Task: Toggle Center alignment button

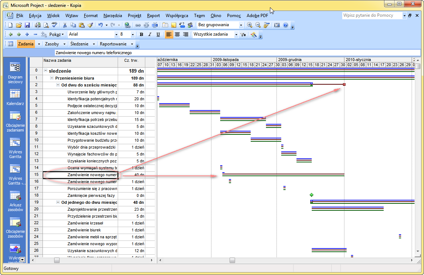Action: coord(177,35)
